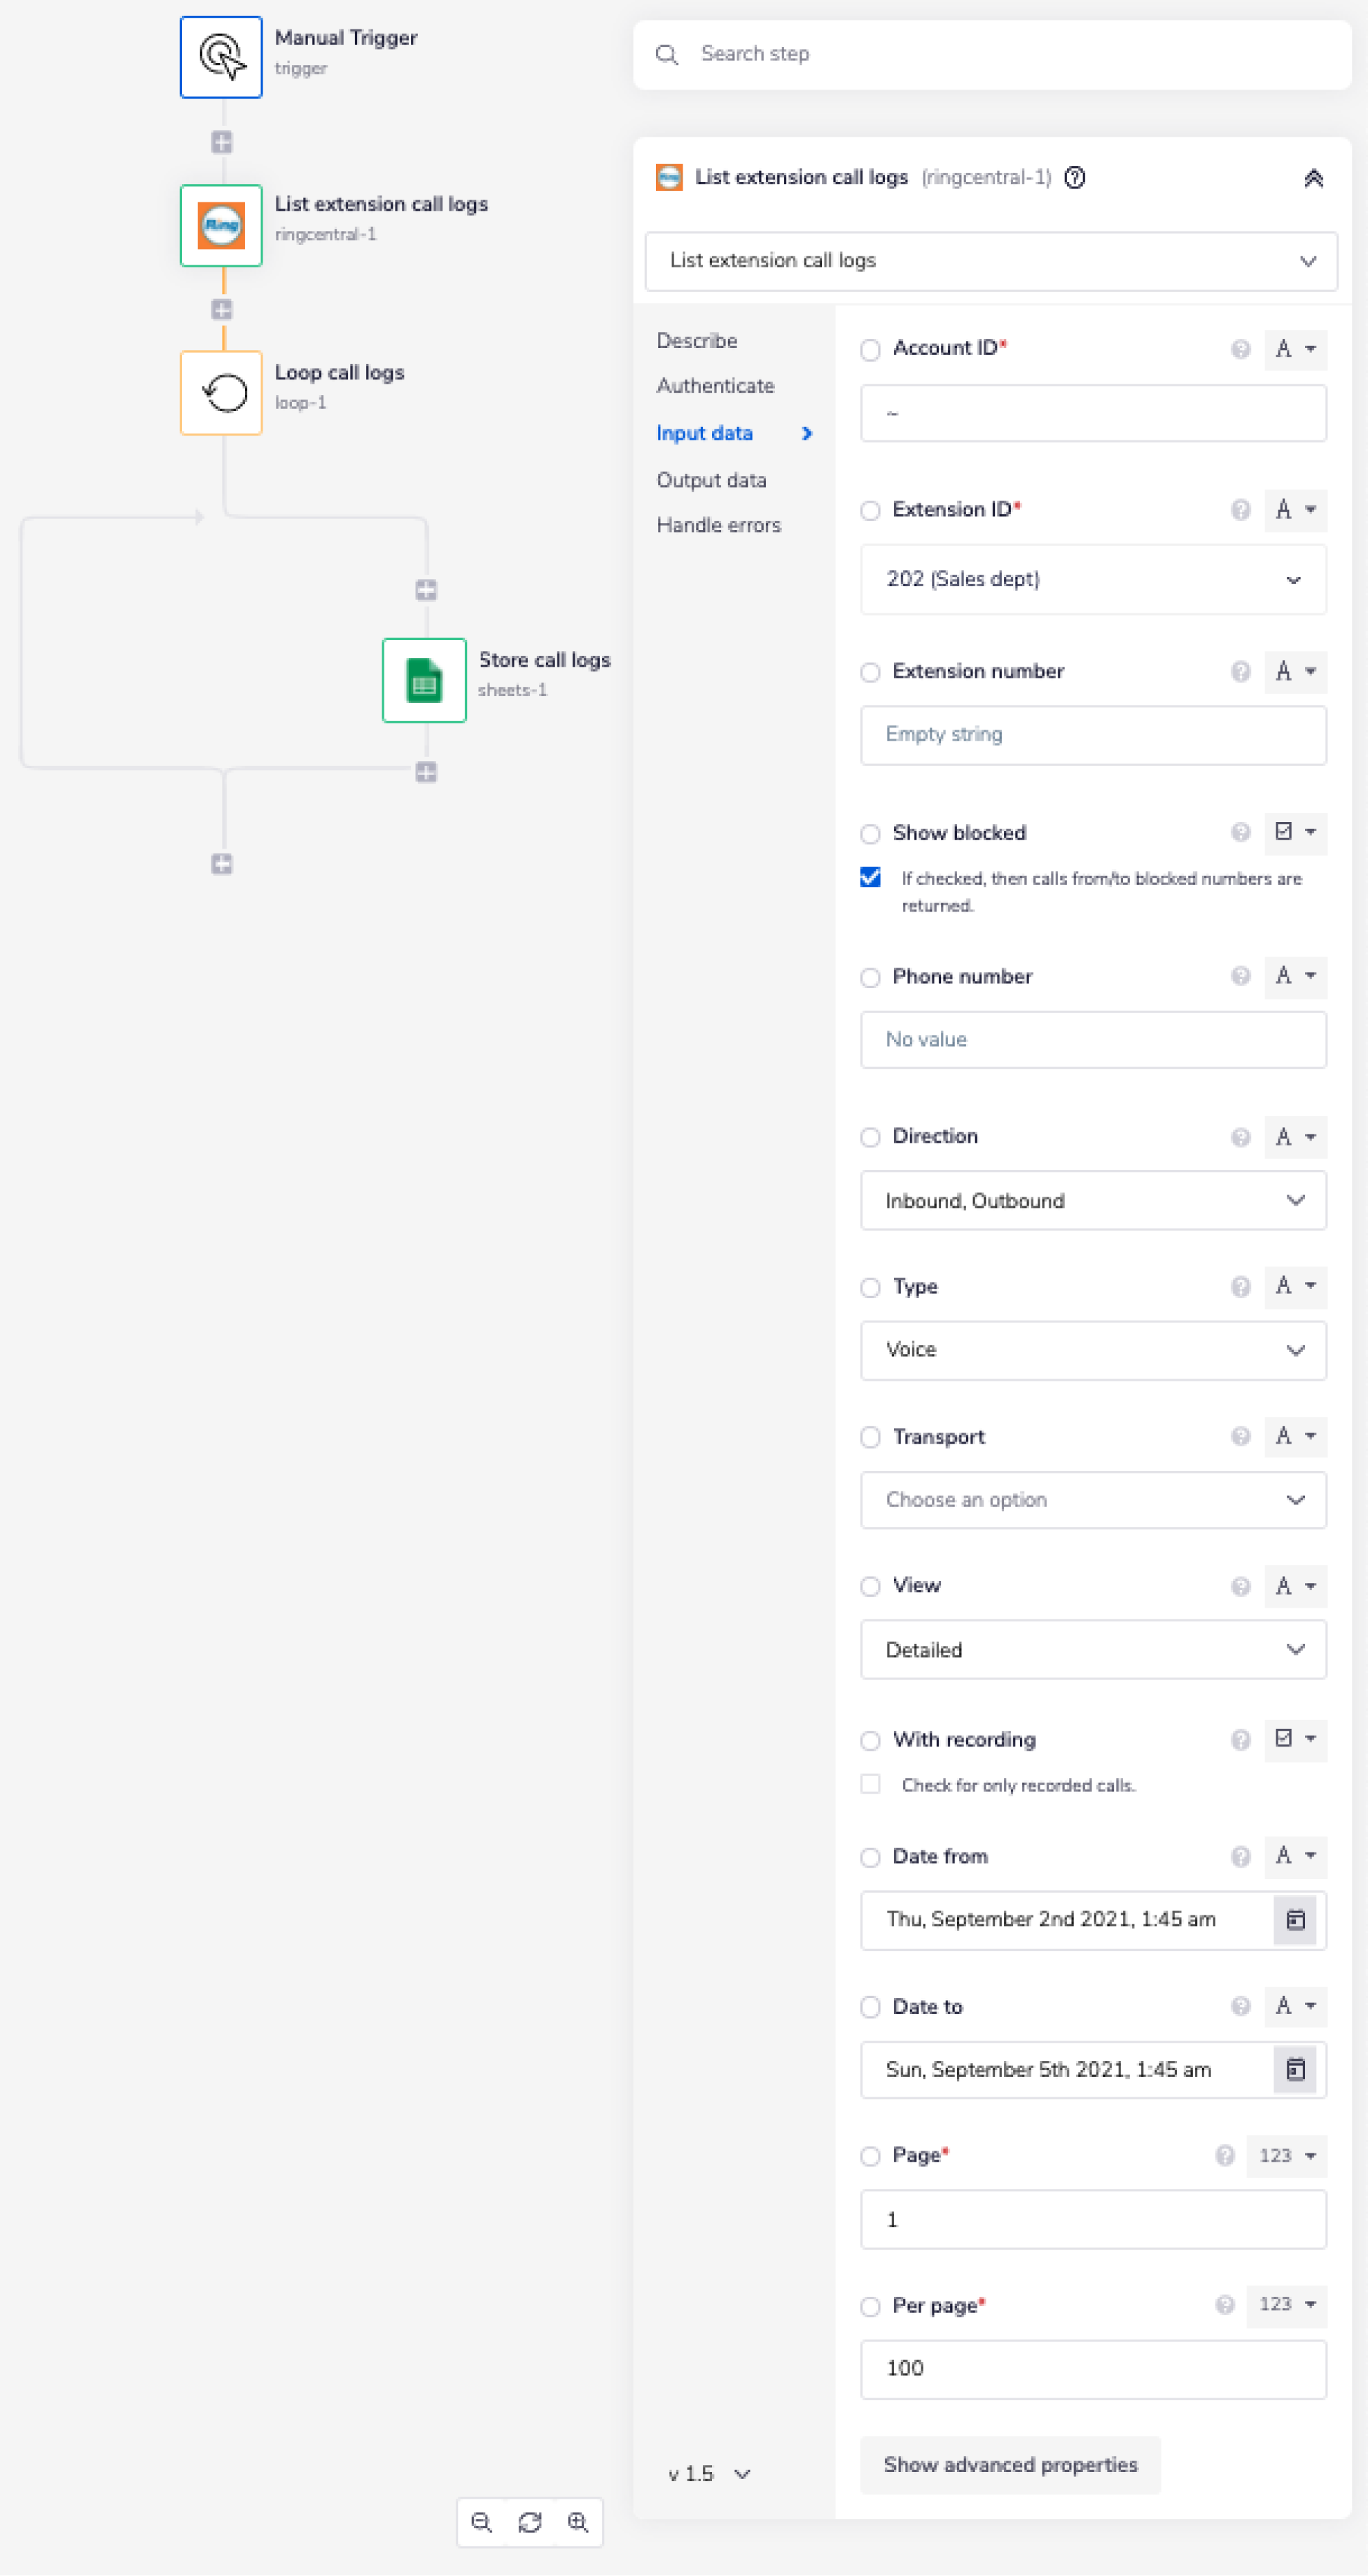Open the v 1.5 version selector

(x=709, y=2474)
